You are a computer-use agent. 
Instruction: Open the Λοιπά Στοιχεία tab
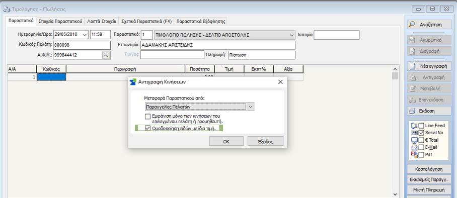(x=102, y=21)
